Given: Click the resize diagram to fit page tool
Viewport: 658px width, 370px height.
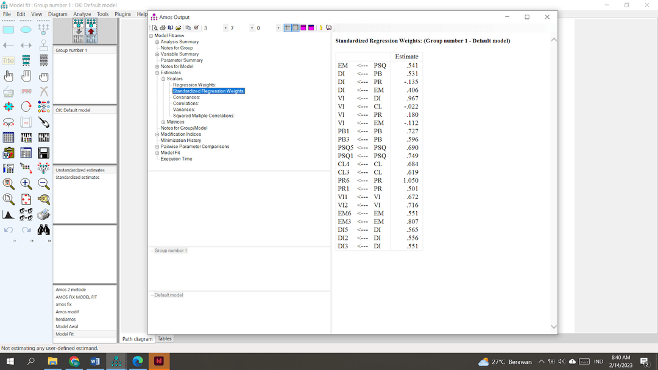Looking at the screenshot, I should tap(26, 199).
